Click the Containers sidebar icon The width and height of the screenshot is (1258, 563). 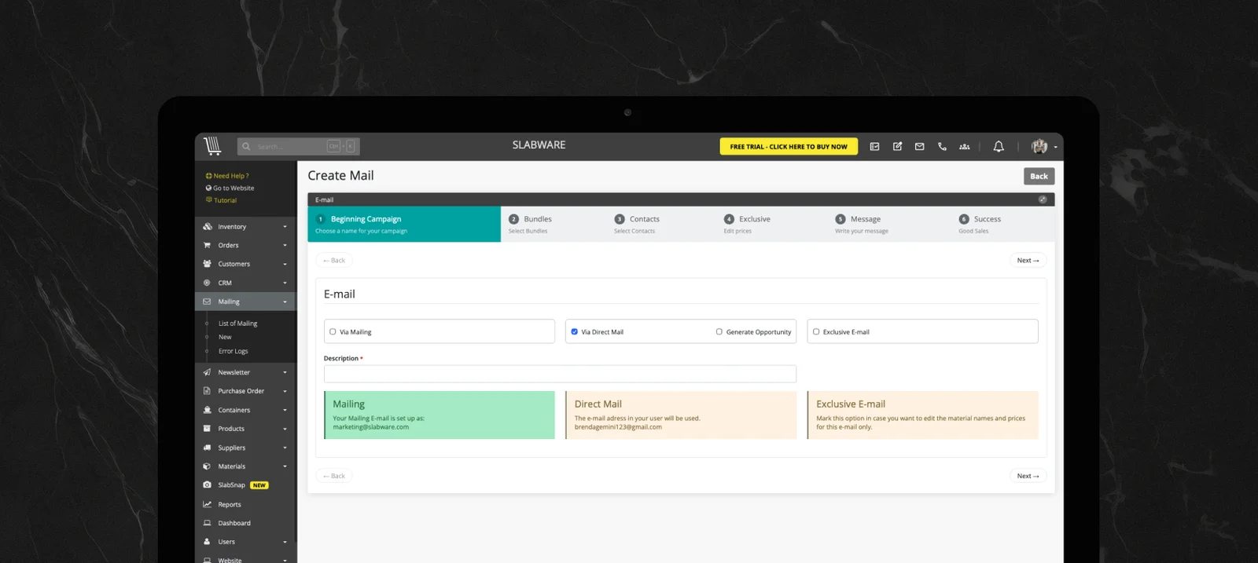207,410
